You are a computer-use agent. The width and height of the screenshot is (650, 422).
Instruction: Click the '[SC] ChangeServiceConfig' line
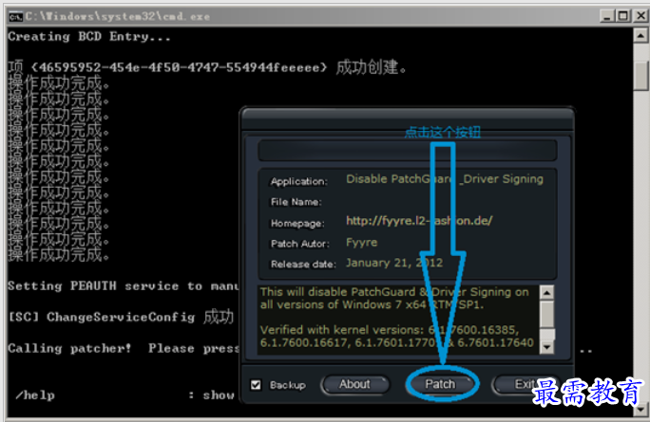coord(121,317)
